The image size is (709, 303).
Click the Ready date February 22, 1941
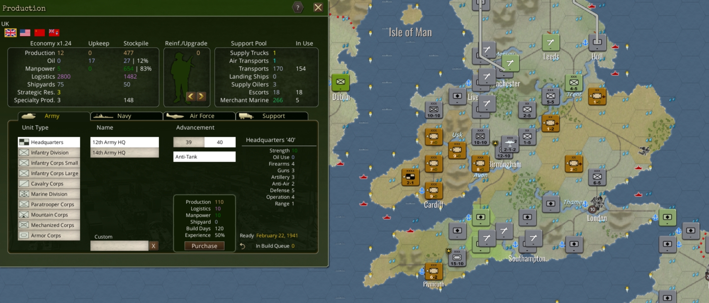pos(277,235)
